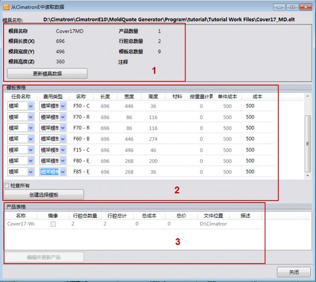Click the app icon in the title bar

click(x=6, y=7)
